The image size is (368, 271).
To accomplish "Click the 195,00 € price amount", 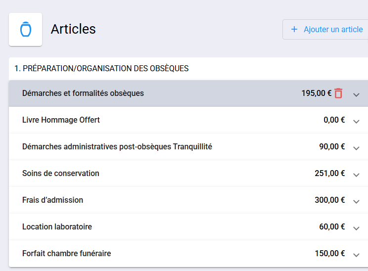I will pyautogui.click(x=316, y=93).
